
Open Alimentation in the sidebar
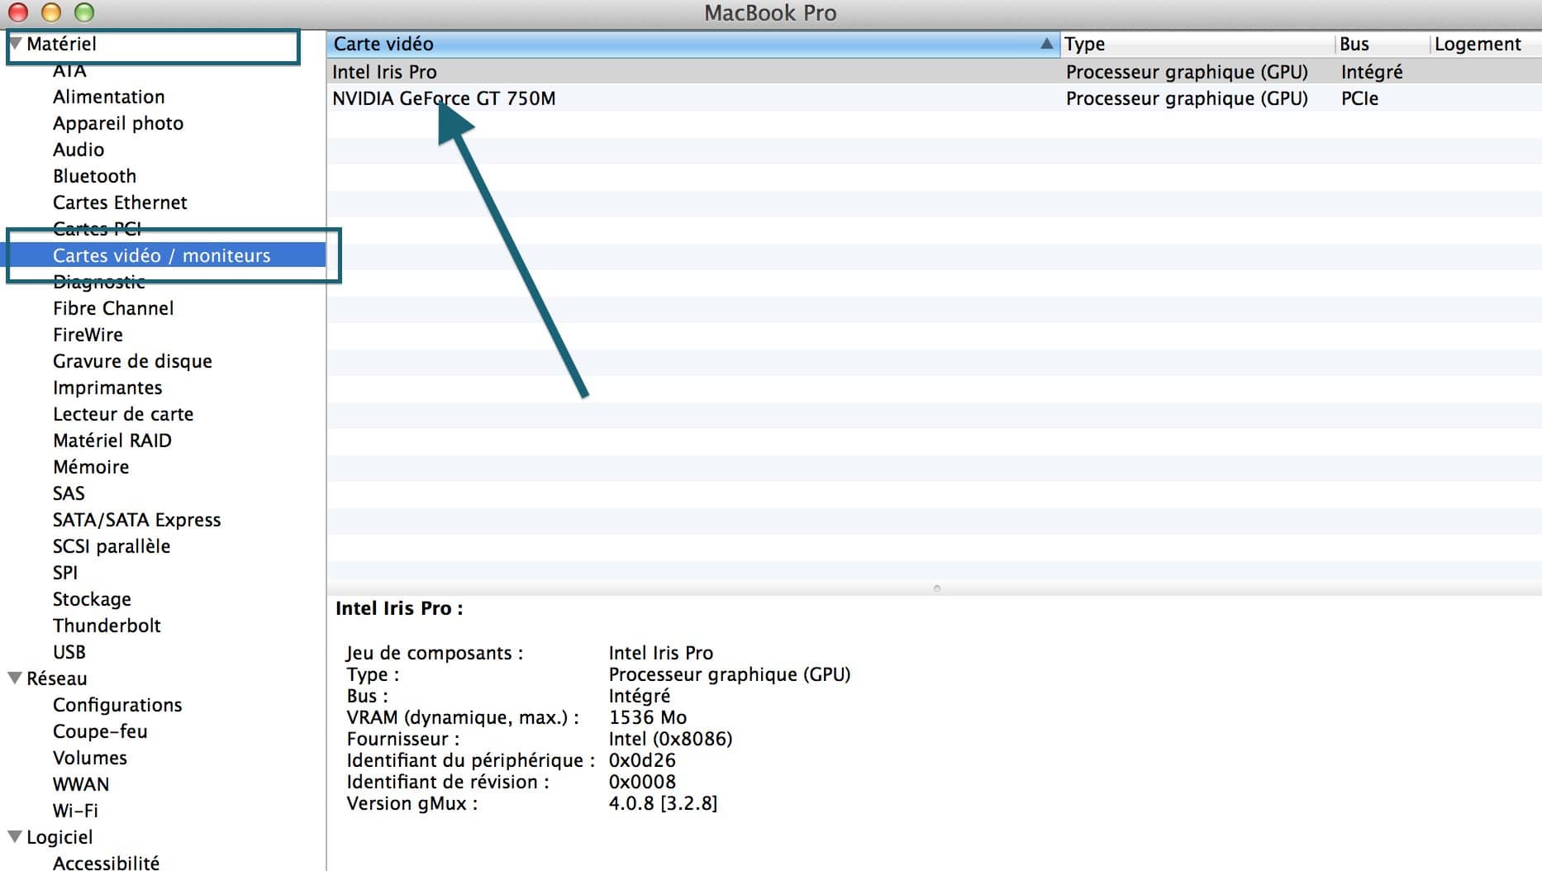[109, 97]
